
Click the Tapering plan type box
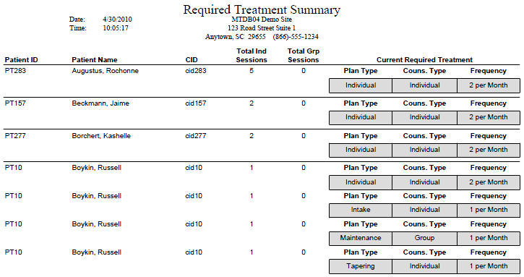pyautogui.click(x=360, y=266)
